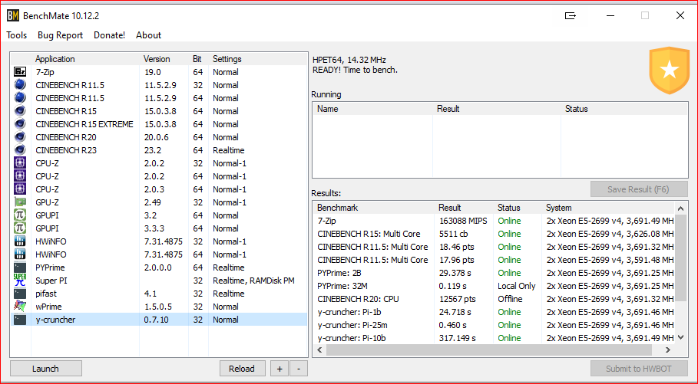Screen dimensions: 698x384
Task: Click the BenchMate BM logo in title bar
Action: point(13,15)
